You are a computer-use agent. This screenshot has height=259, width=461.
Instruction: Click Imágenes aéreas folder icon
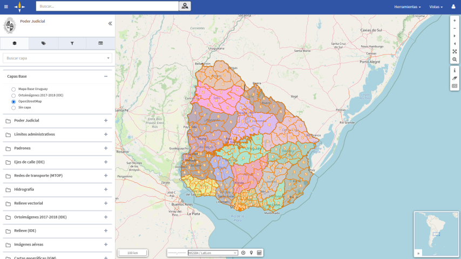[x=8, y=245]
